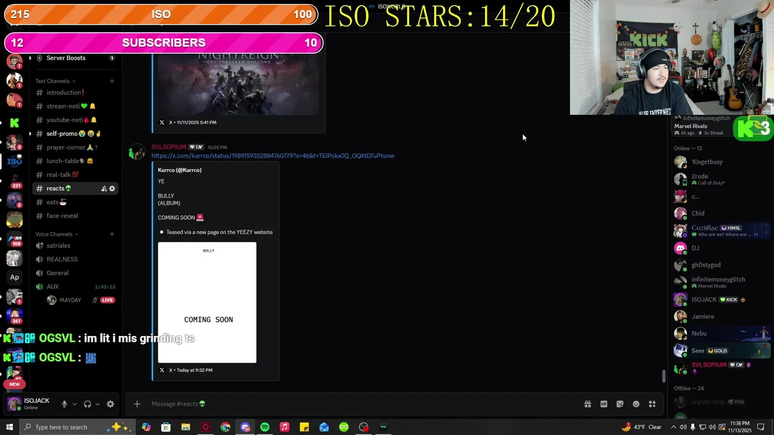The height and width of the screenshot is (435, 774).
Task: Open the Kurrco x.com status link
Action: pyautogui.click(x=273, y=156)
